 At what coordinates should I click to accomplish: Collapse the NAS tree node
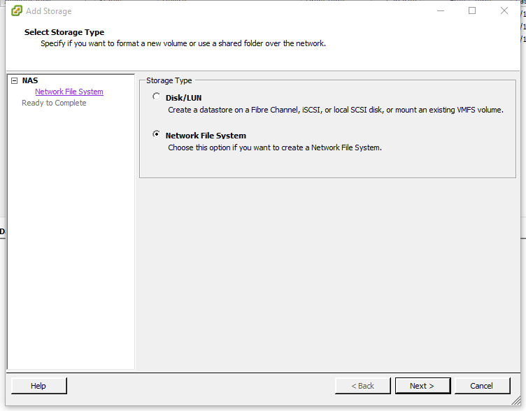14,80
